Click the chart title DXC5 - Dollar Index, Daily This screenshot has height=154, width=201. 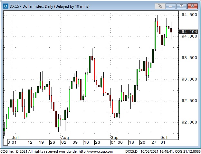tap(50, 6)
